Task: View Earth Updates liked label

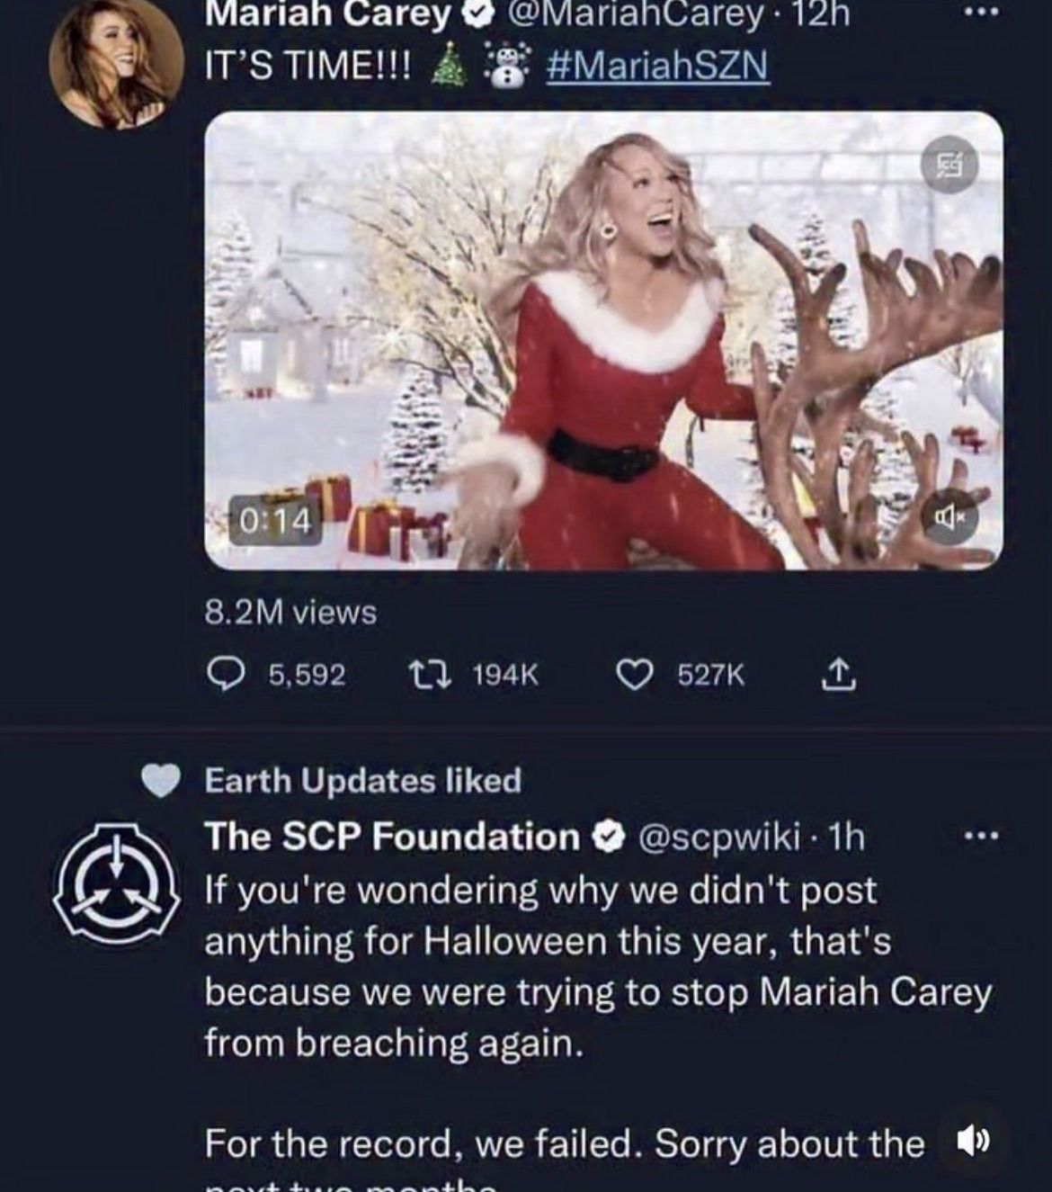Action: [363, 780]
